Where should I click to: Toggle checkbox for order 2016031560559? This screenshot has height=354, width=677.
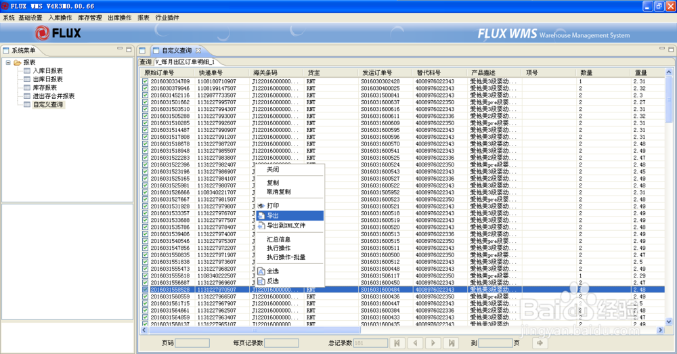145,296
